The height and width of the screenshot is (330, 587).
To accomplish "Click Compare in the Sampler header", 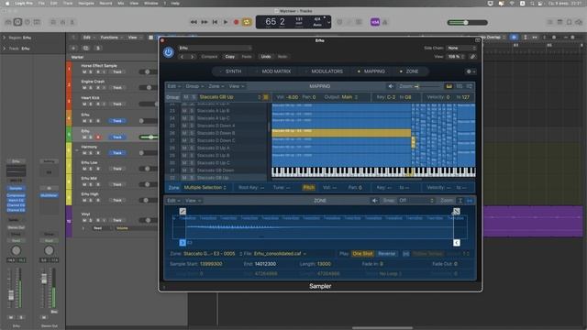I will 209,57.
